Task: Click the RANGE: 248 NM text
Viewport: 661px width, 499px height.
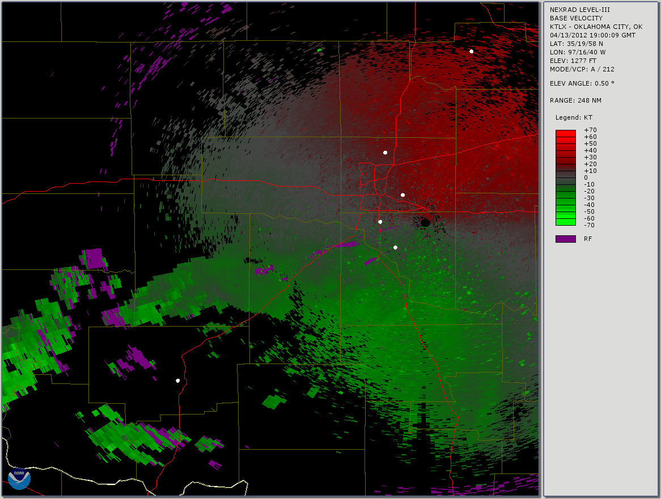Action: (575, 100)
